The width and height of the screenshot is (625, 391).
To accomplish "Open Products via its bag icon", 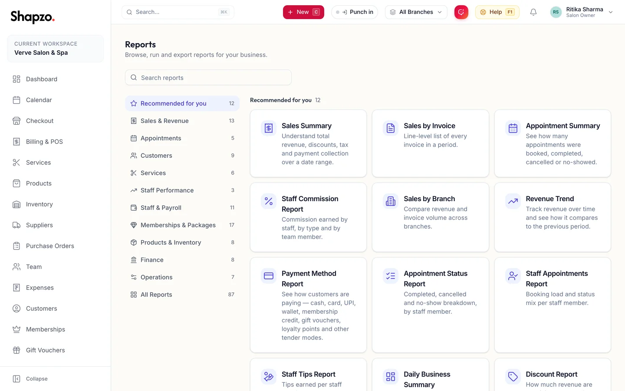I will (16, 183).
